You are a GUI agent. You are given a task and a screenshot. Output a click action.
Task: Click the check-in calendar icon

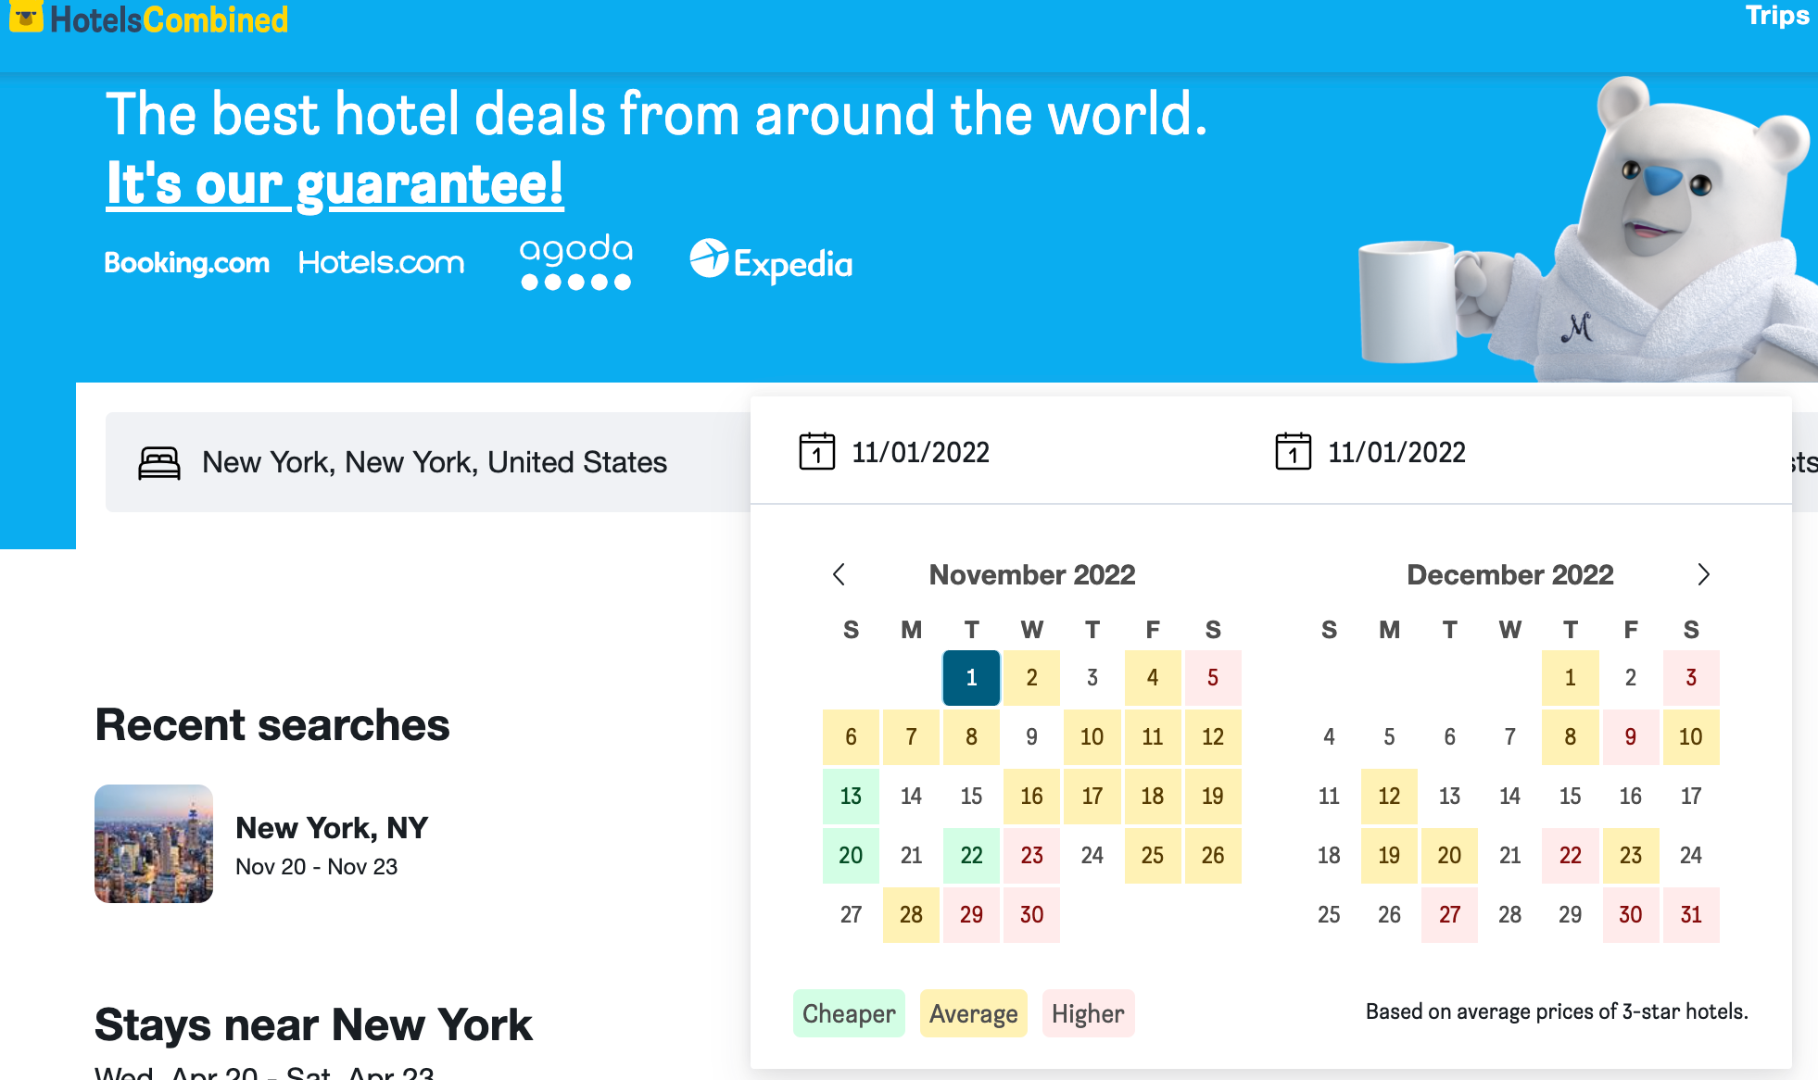tap(816, 452)
